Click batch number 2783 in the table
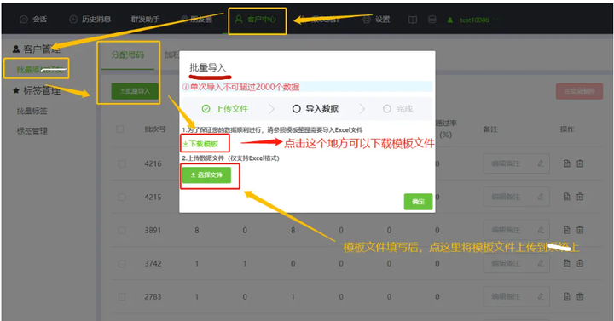Screen dimensions: 614x321 coord(153,297)
